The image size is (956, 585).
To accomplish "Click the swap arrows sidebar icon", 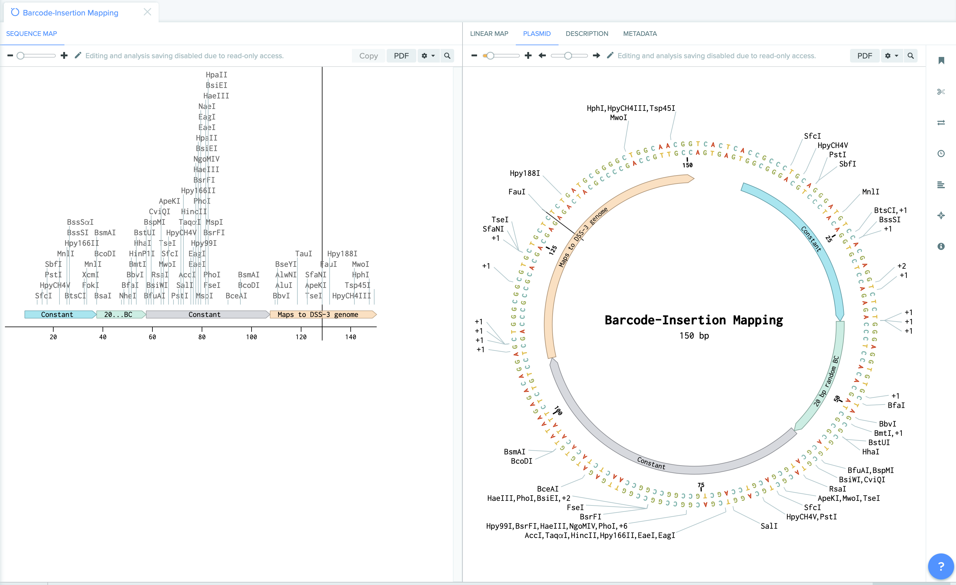I will coord(941,123).
